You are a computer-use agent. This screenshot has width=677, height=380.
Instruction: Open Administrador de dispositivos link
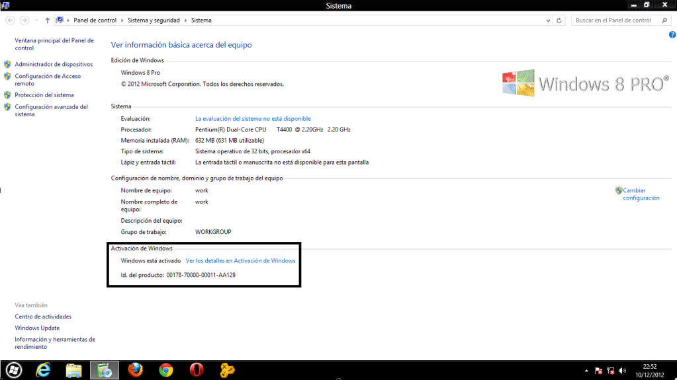pos(54,64)
